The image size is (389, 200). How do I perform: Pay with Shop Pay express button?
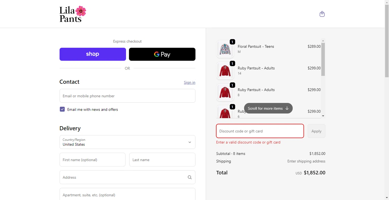coord(93,54)
